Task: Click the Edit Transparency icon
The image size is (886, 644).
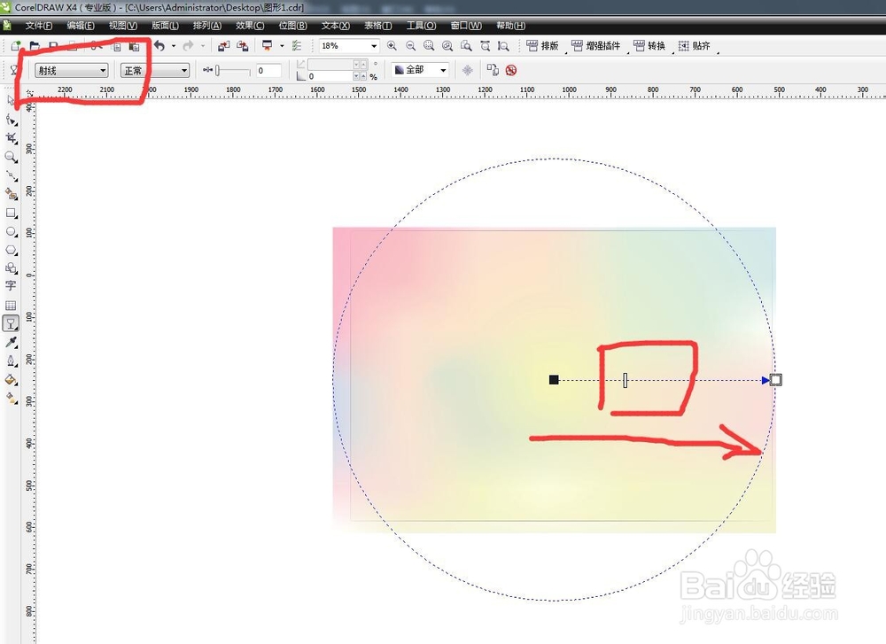Action: coord(14,70)
